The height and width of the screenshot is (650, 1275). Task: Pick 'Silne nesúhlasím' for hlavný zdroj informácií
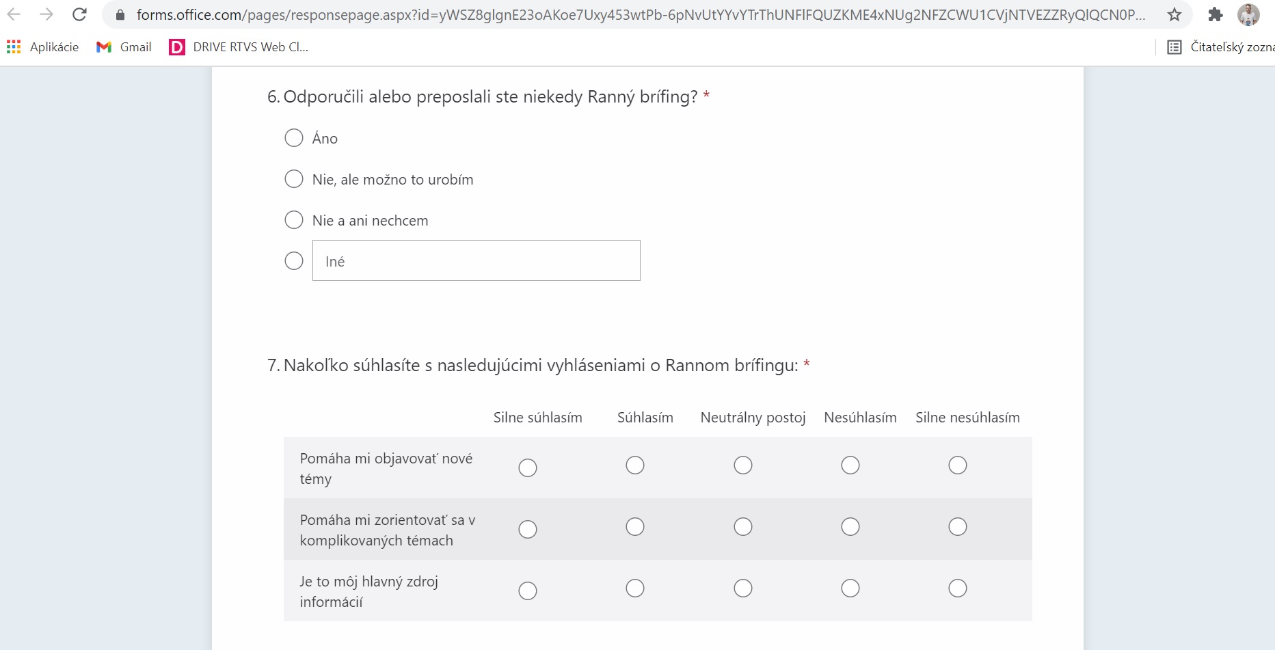(x=958, y=588)
